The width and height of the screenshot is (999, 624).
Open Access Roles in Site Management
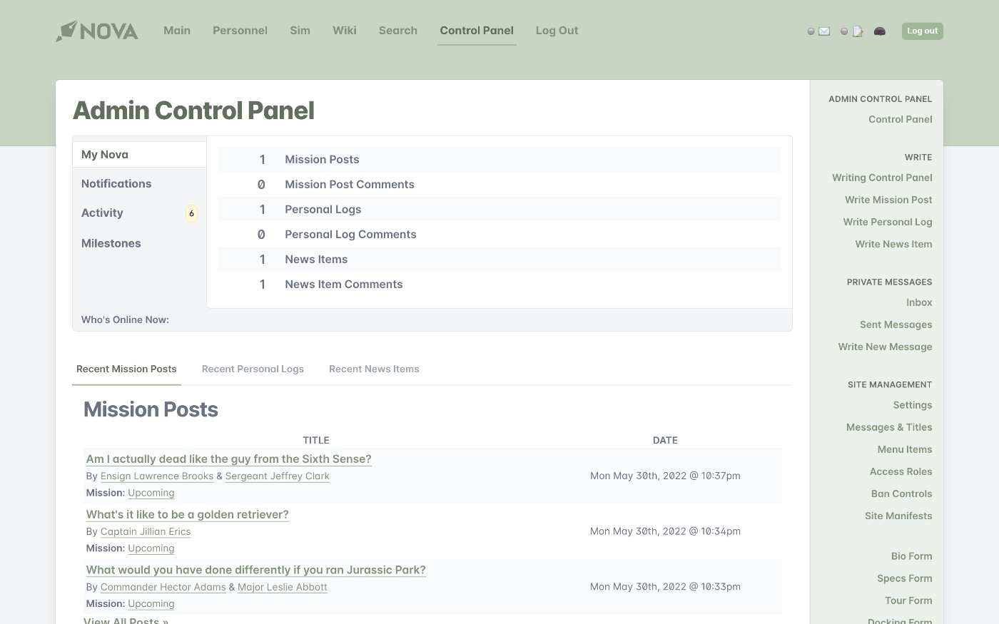[901, 471]
